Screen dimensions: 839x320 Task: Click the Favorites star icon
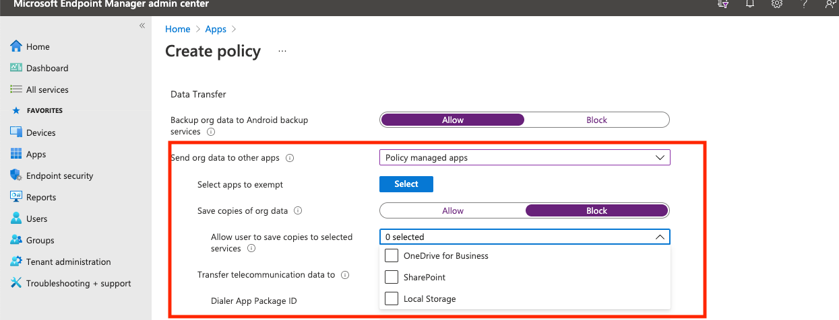tap(16, 110)
